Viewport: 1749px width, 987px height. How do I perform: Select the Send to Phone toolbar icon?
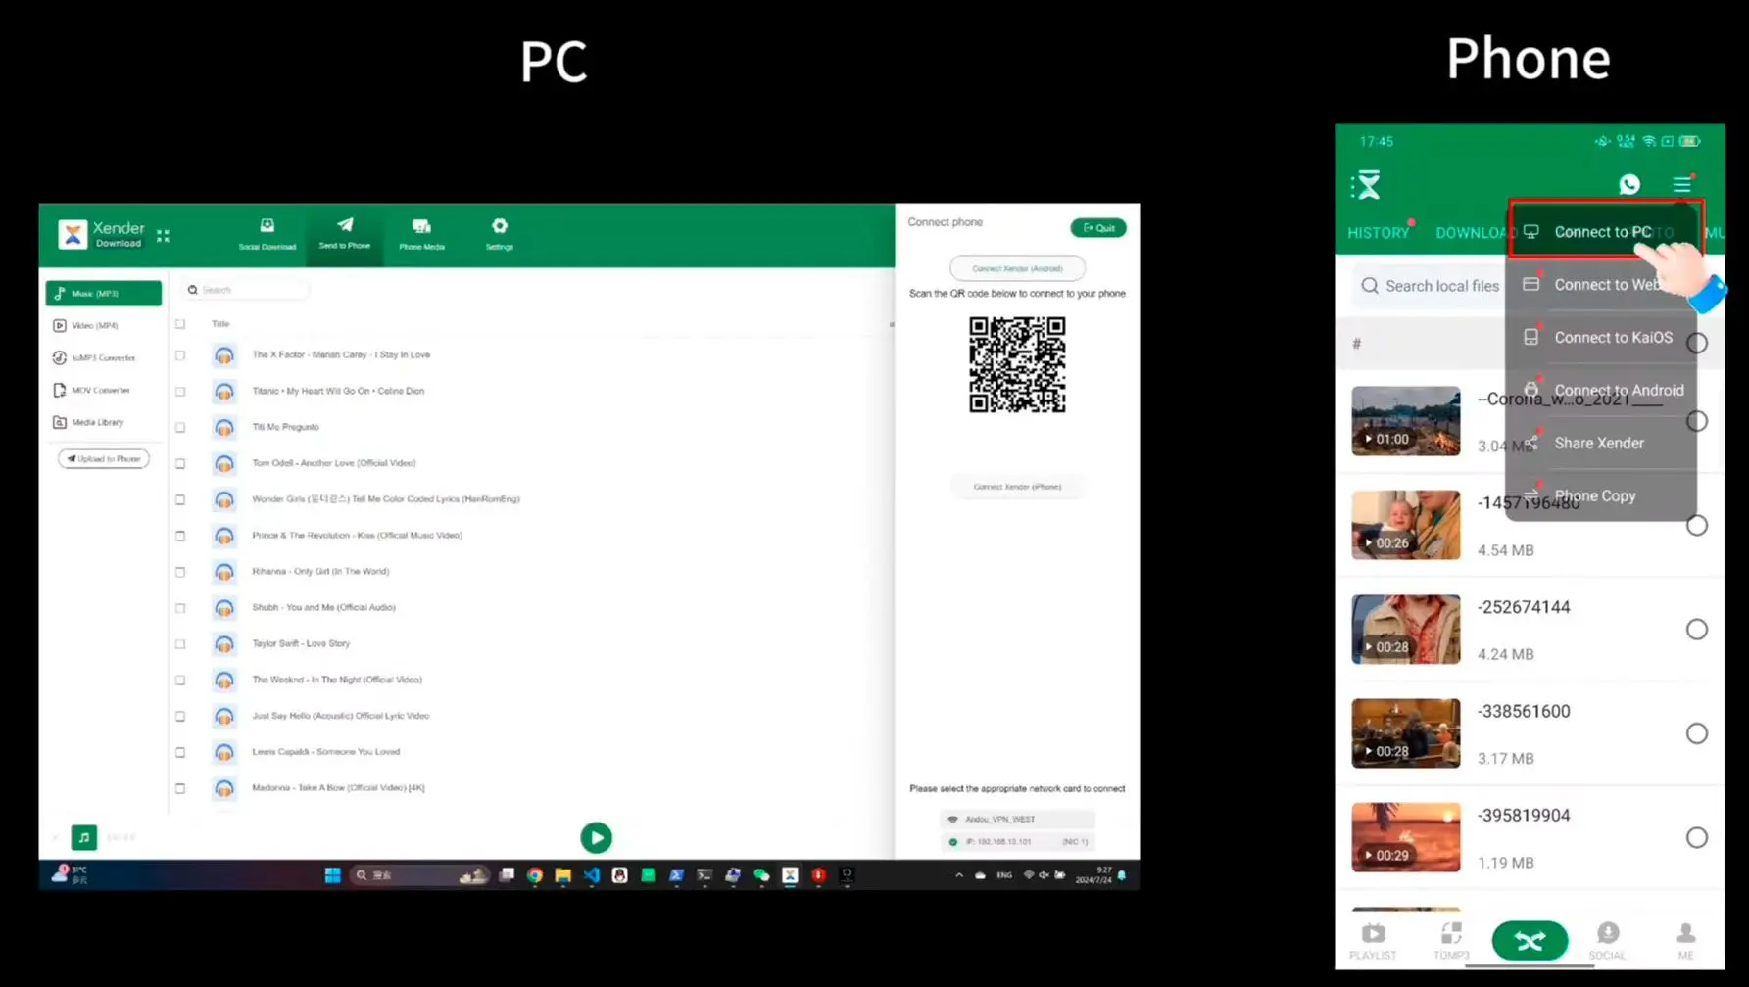(345, 233)
